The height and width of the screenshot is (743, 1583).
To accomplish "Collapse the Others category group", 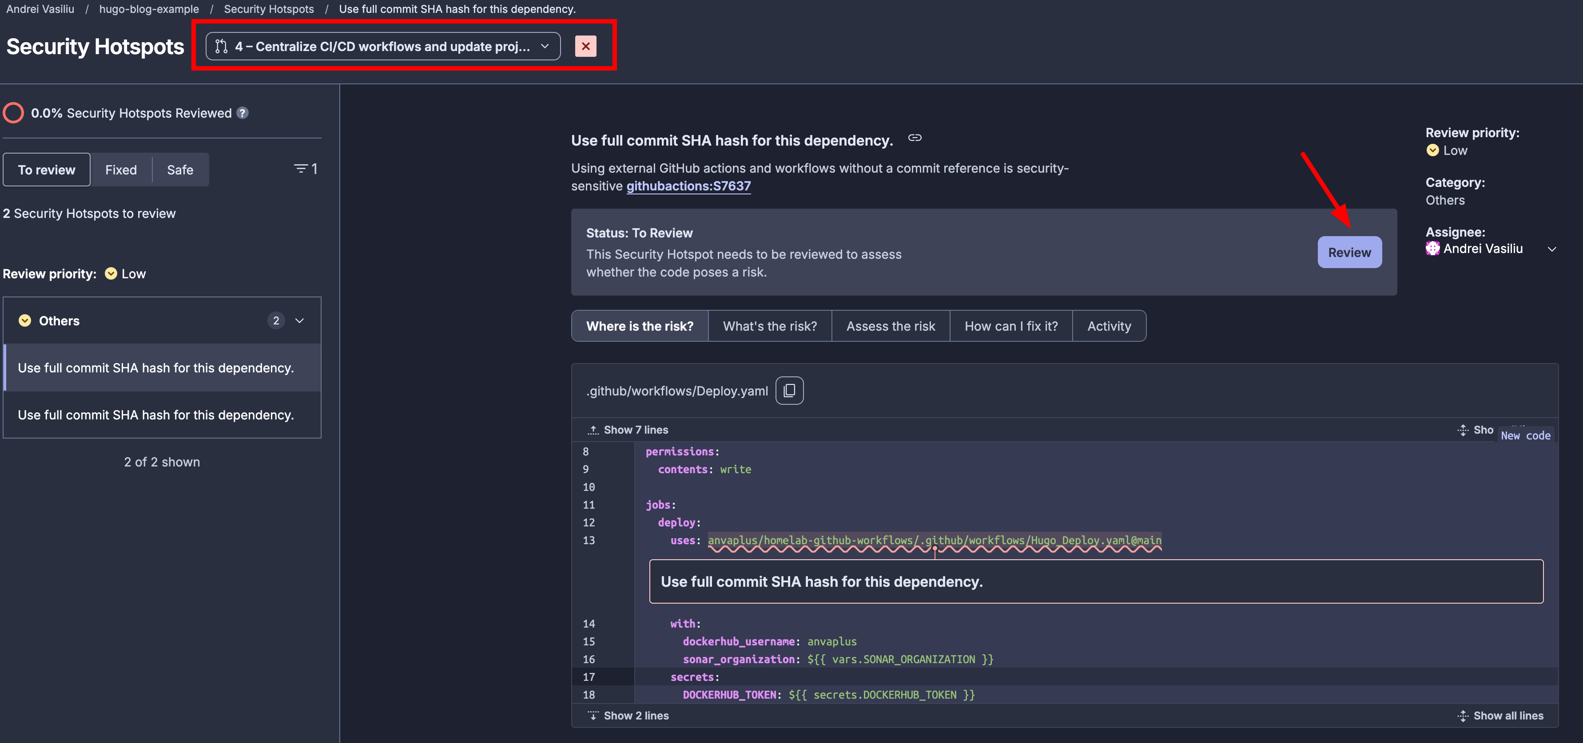I will coord(299,320).
